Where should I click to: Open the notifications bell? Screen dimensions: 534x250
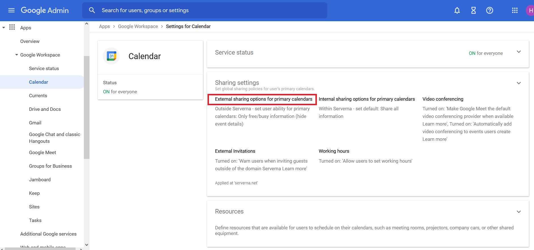click(457, 10)
